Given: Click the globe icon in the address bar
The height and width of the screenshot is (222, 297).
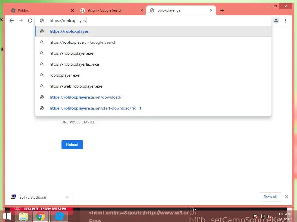Looking at the screenshot, I should 42,21.
